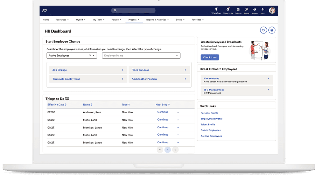Clear Active Employees filter X
This screenshot has height=175, width=315.
pos(90,56)
